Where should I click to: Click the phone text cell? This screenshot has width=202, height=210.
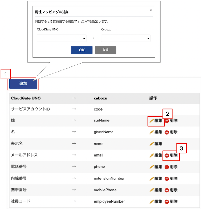click(99, 167)
